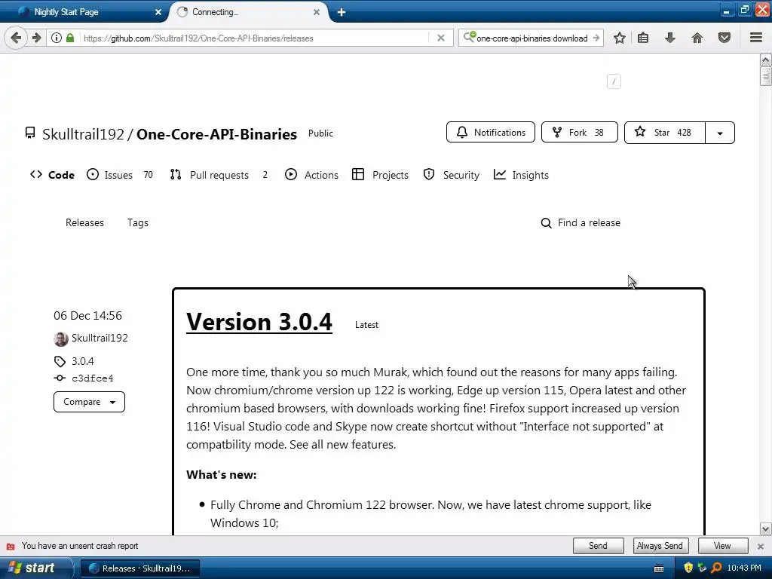Select the Releases sub-navigation
Viewport: 772px width, 579px height.
click(84, 222)
